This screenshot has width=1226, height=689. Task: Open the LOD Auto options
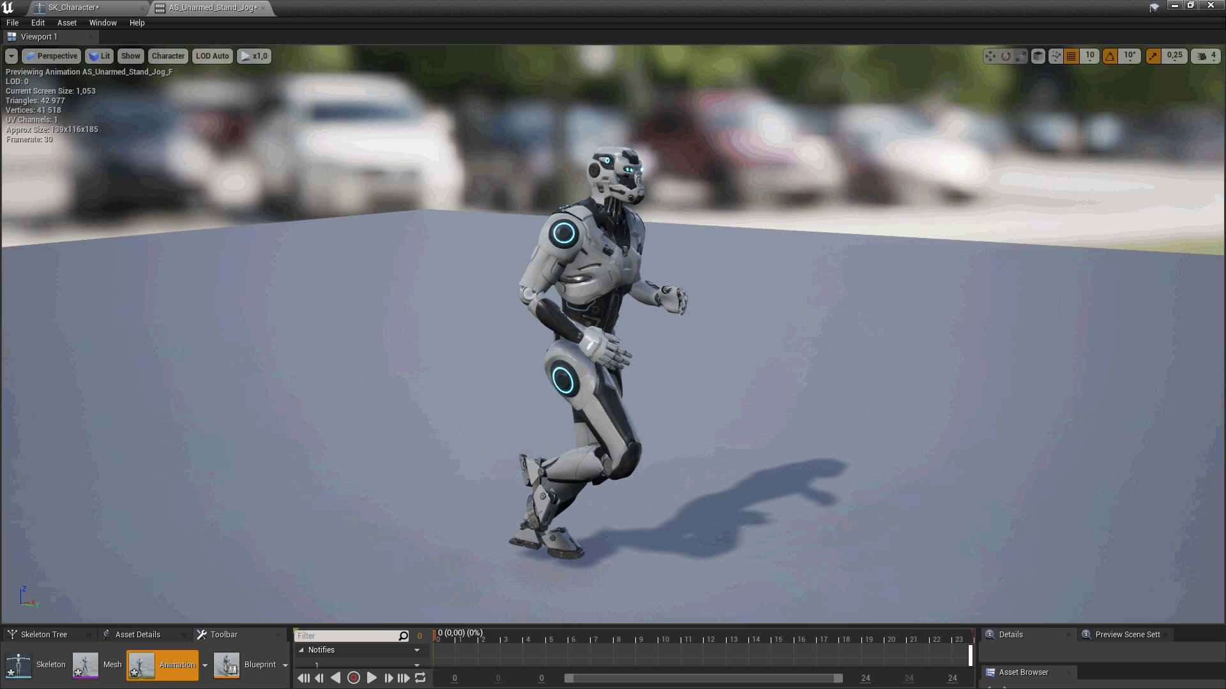pyautogui.click(x=212, y=56)
